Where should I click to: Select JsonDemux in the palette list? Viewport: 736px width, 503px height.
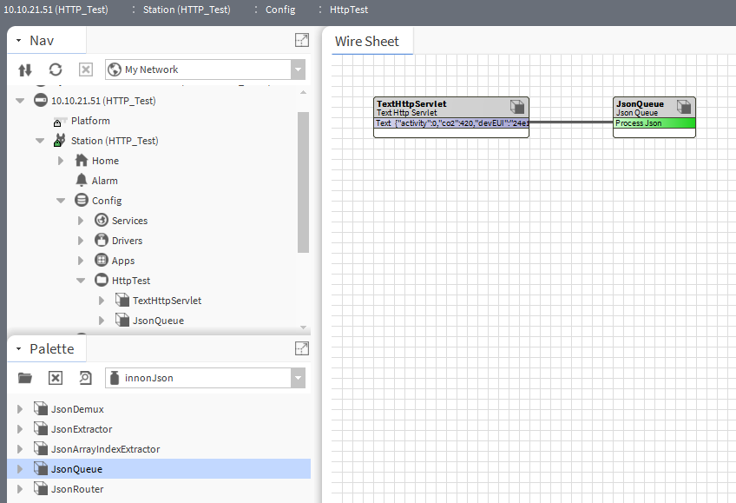(x=77, y=409)
